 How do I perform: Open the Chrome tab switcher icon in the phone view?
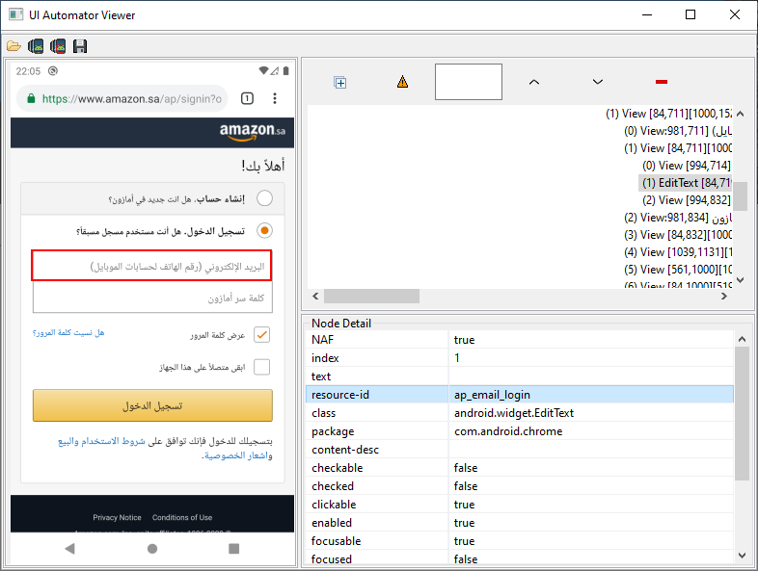(247, 98)
